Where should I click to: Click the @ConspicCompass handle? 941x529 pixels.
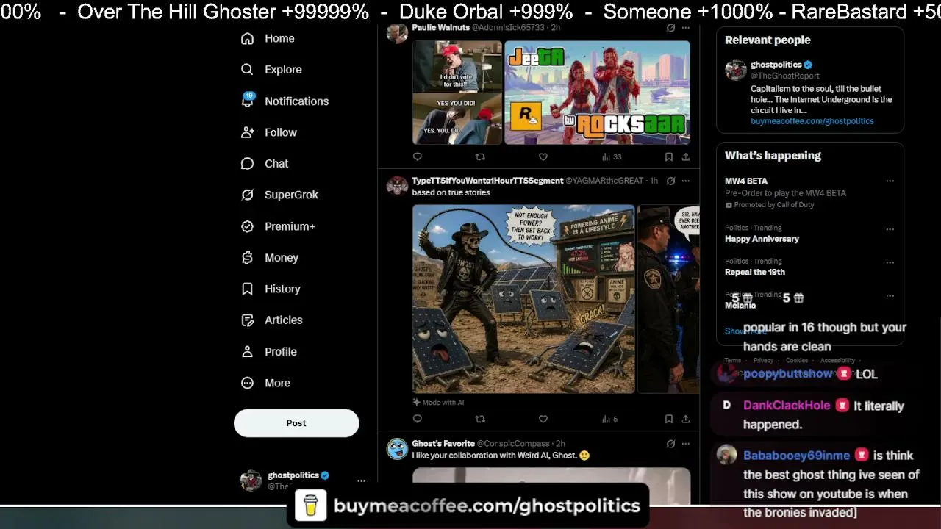[513, 444]
